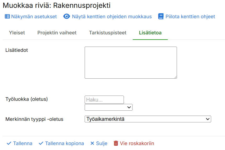Focus the Haku... search field
The image size is (225, 150).
pyautogui.click(x=104, y=100)
